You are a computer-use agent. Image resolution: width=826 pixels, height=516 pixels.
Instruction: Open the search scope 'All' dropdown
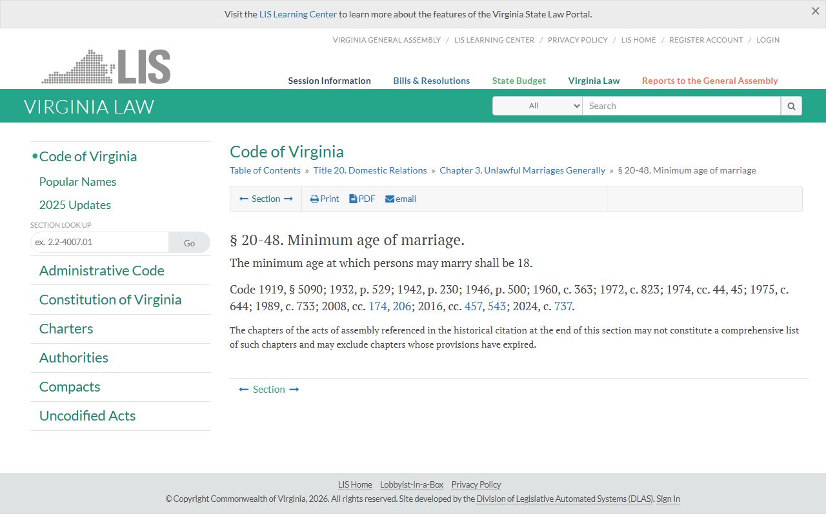(x=538, y=106)
